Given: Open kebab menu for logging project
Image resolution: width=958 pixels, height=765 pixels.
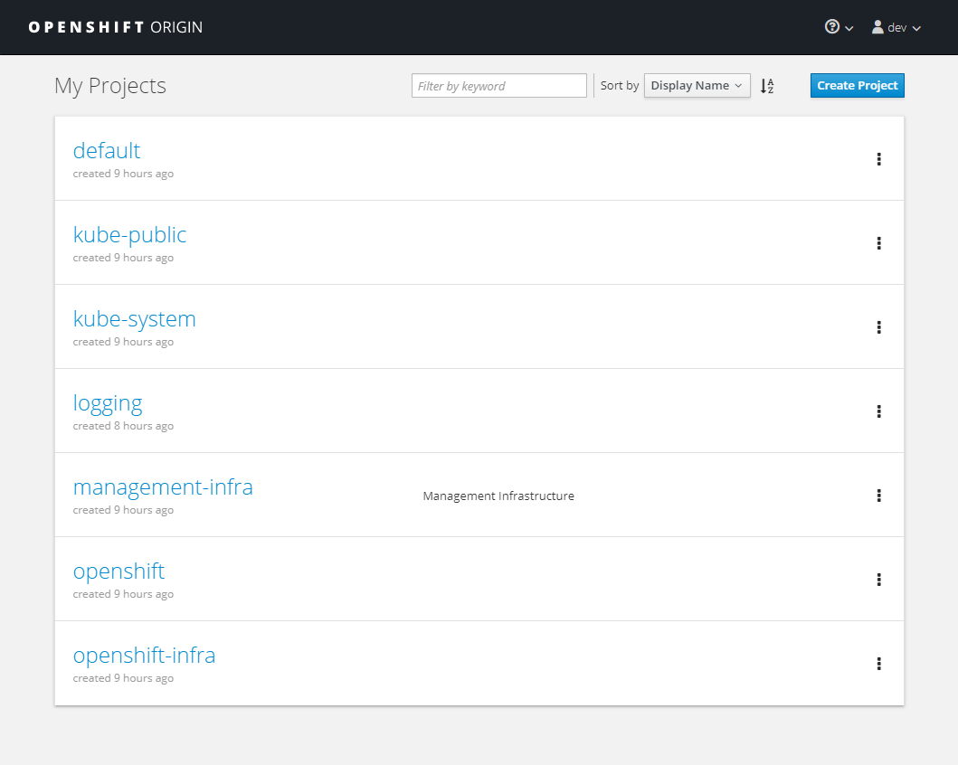Looking at the screenshot, I should (x=878, y=411).
